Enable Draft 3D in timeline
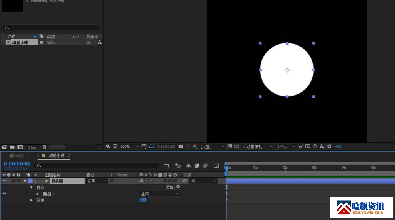The image size is (395, 220). pyautogui.click(x=178, y=165)
